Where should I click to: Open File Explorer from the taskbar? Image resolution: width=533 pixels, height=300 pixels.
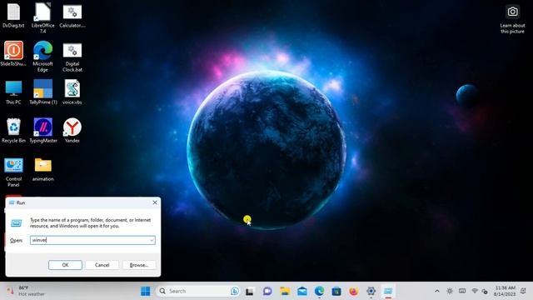(x=285, y=291)
